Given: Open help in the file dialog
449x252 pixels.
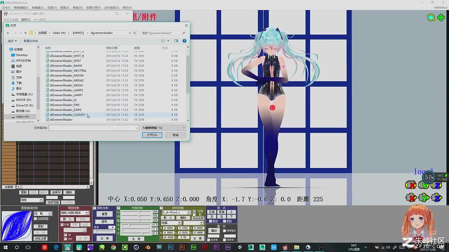Looking at the screenshot, I should tap(185, 41).
